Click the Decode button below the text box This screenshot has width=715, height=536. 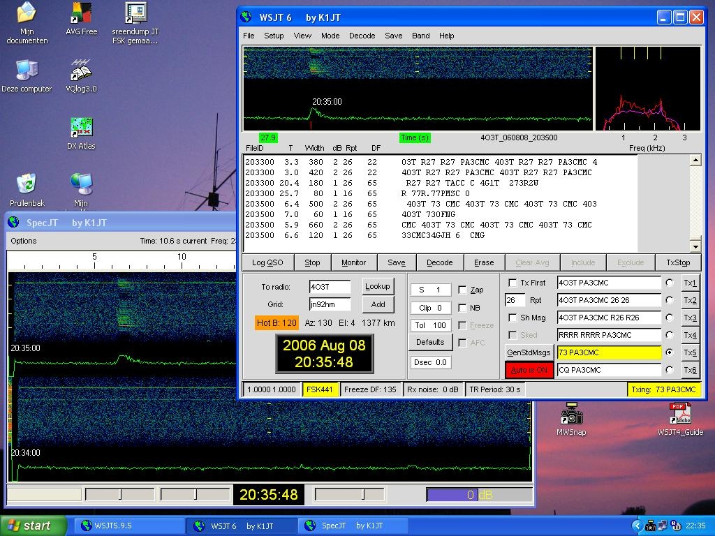pyautogui.click(x=440, y=262)
